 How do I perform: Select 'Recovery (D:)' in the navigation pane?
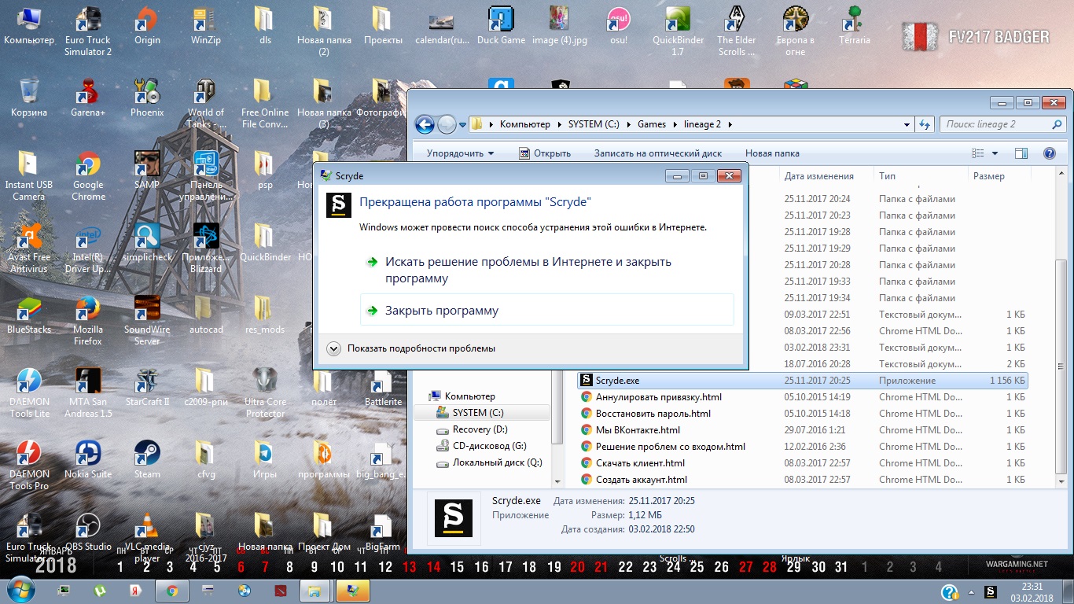(x=480, y=429)
